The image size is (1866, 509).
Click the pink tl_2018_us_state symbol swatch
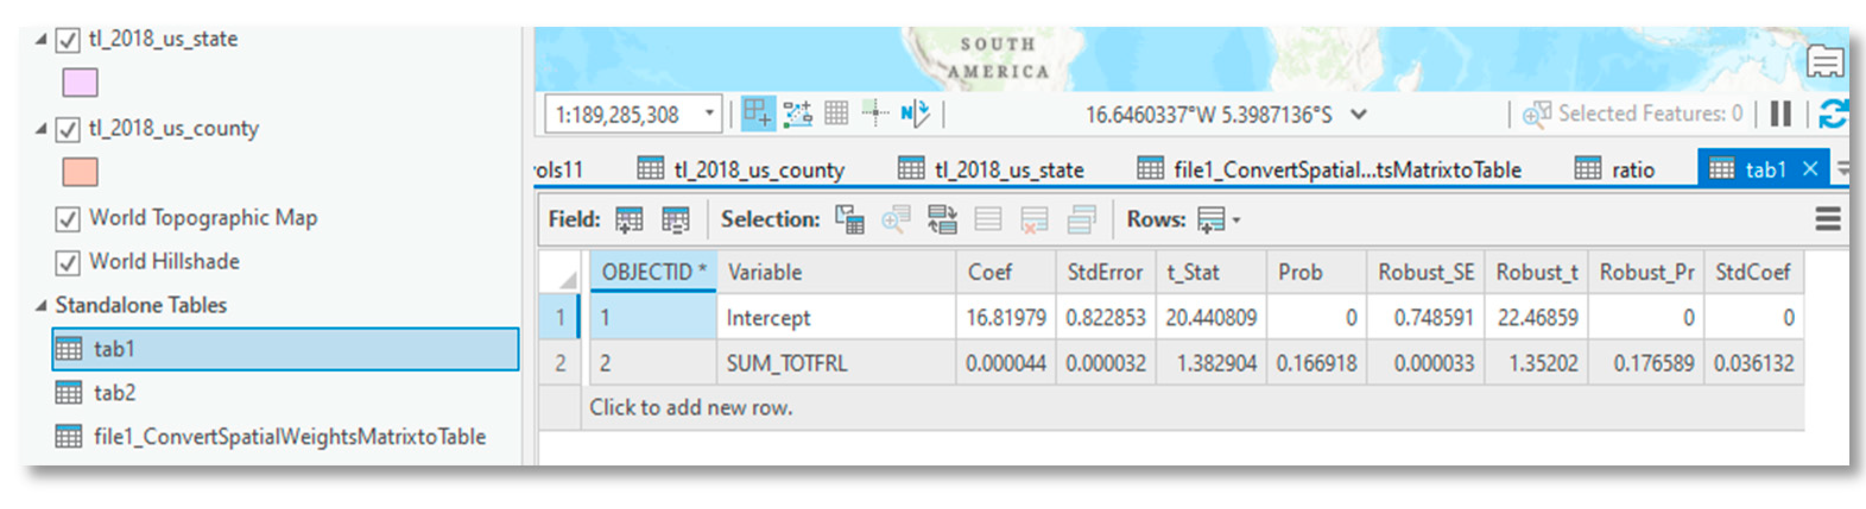pos(80,83)
